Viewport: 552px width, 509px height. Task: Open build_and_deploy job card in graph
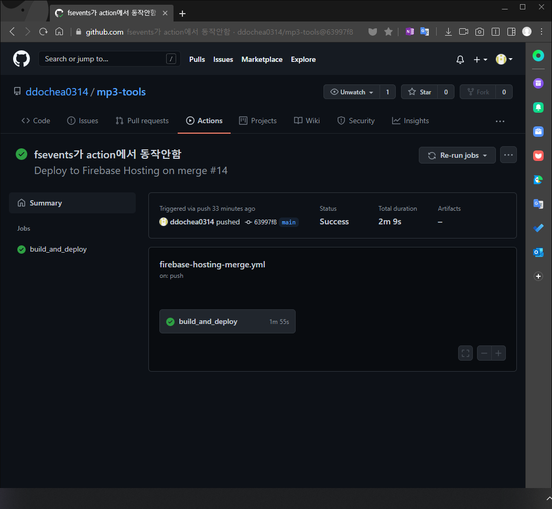tap(228, 321)
